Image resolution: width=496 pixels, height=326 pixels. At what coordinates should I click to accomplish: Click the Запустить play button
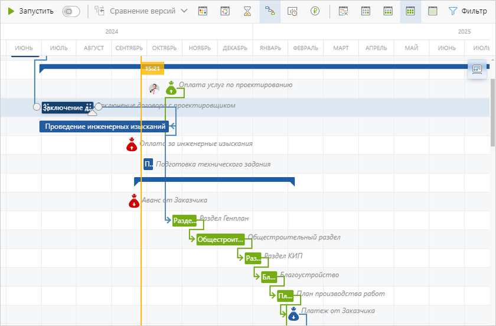click(31, 11)
